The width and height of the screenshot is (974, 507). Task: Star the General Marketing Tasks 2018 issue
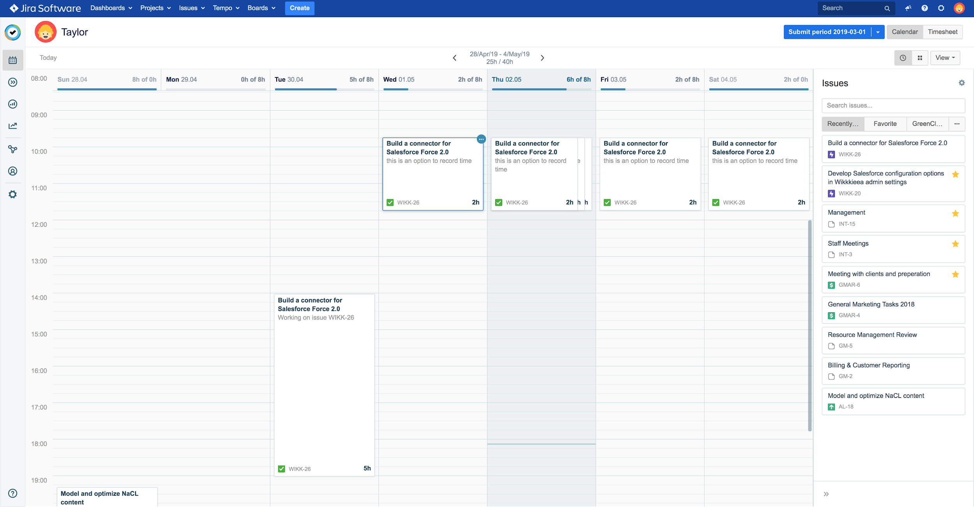click(955, 305)
